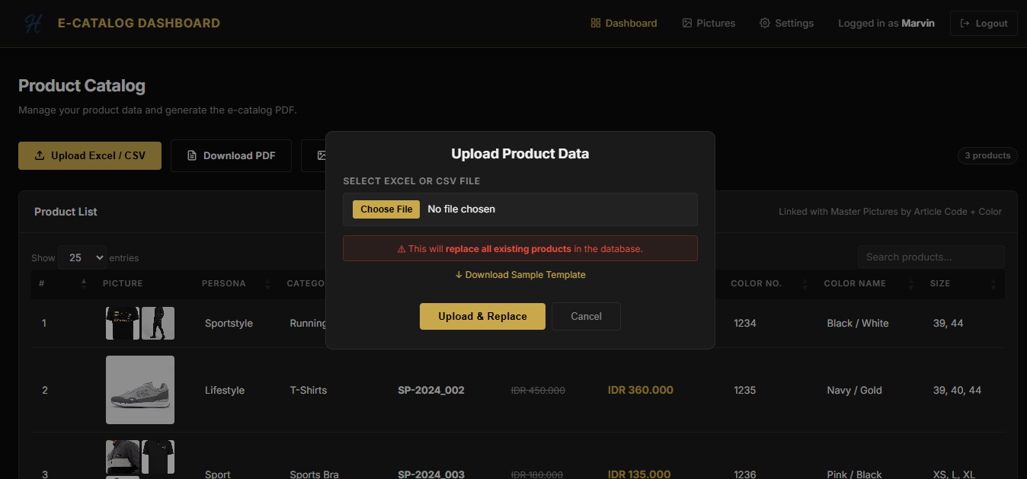Click the size cell 39, 40, 44
Image resolution: width=1027 pixels, height=479 pixels.
pyautogui.click(x=957, y=391)
